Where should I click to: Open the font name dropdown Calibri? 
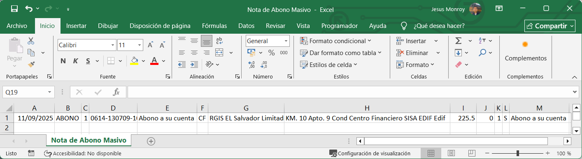click(113, 45)
